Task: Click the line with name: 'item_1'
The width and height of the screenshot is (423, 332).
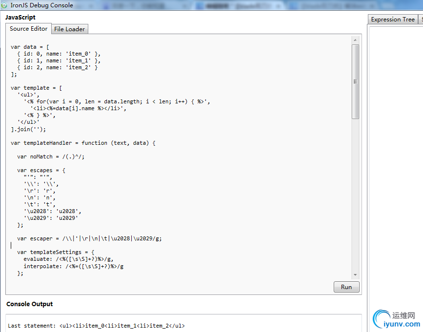Action: (59, 60)
